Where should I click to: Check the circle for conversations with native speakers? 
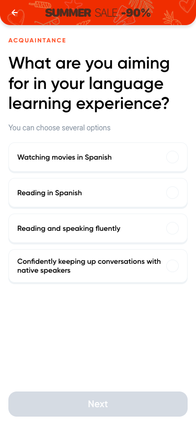click(172, 266)
